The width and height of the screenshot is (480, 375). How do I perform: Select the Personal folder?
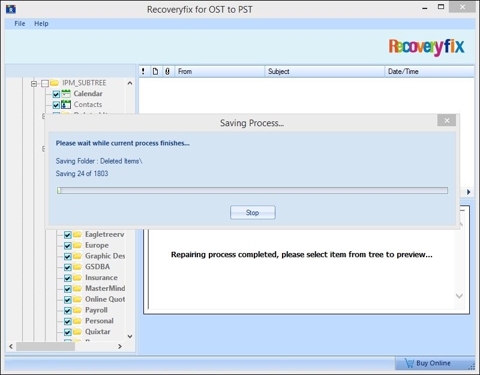pyautogui.click(x=99, y=321)
